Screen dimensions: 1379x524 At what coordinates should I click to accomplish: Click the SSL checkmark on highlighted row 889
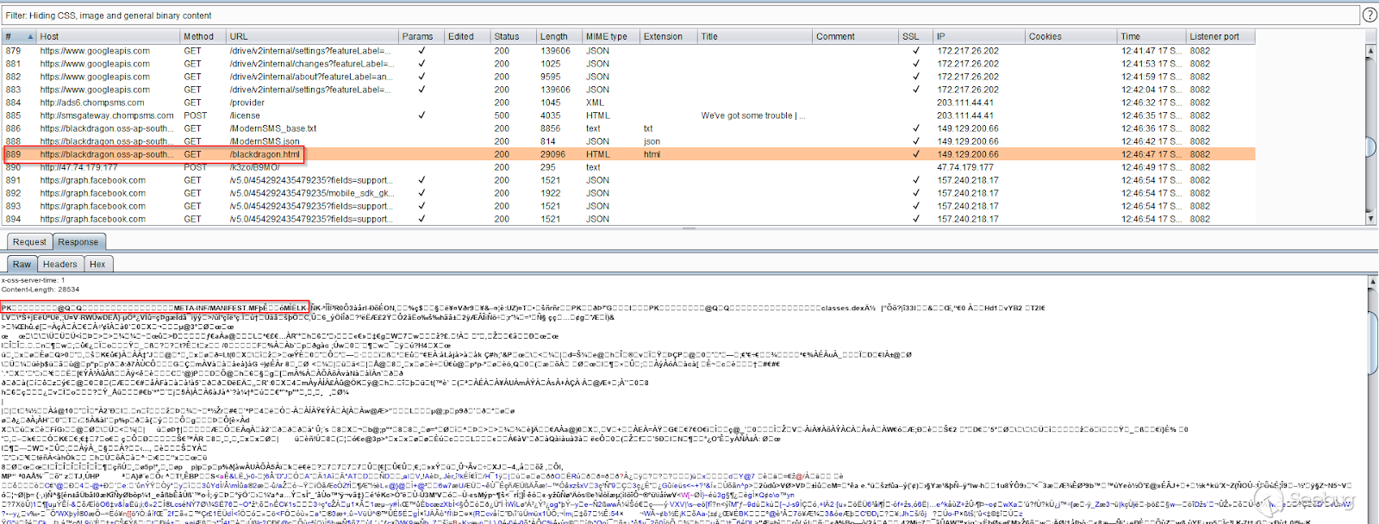915,154
